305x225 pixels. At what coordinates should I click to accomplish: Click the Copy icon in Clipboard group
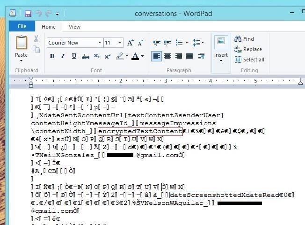(36, 48)
